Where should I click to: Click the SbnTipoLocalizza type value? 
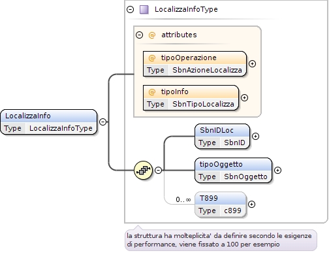point(203,104)
